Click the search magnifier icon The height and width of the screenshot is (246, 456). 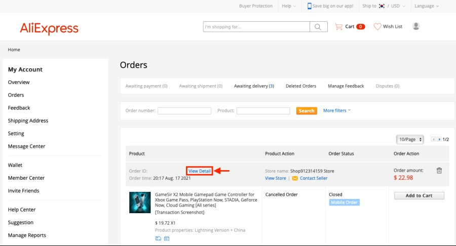point(318,27)
